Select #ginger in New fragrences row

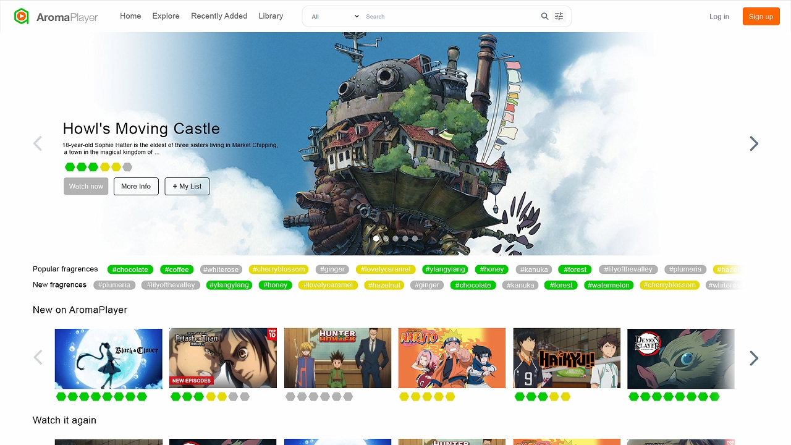pyautogui.click(x=428, y=285)
